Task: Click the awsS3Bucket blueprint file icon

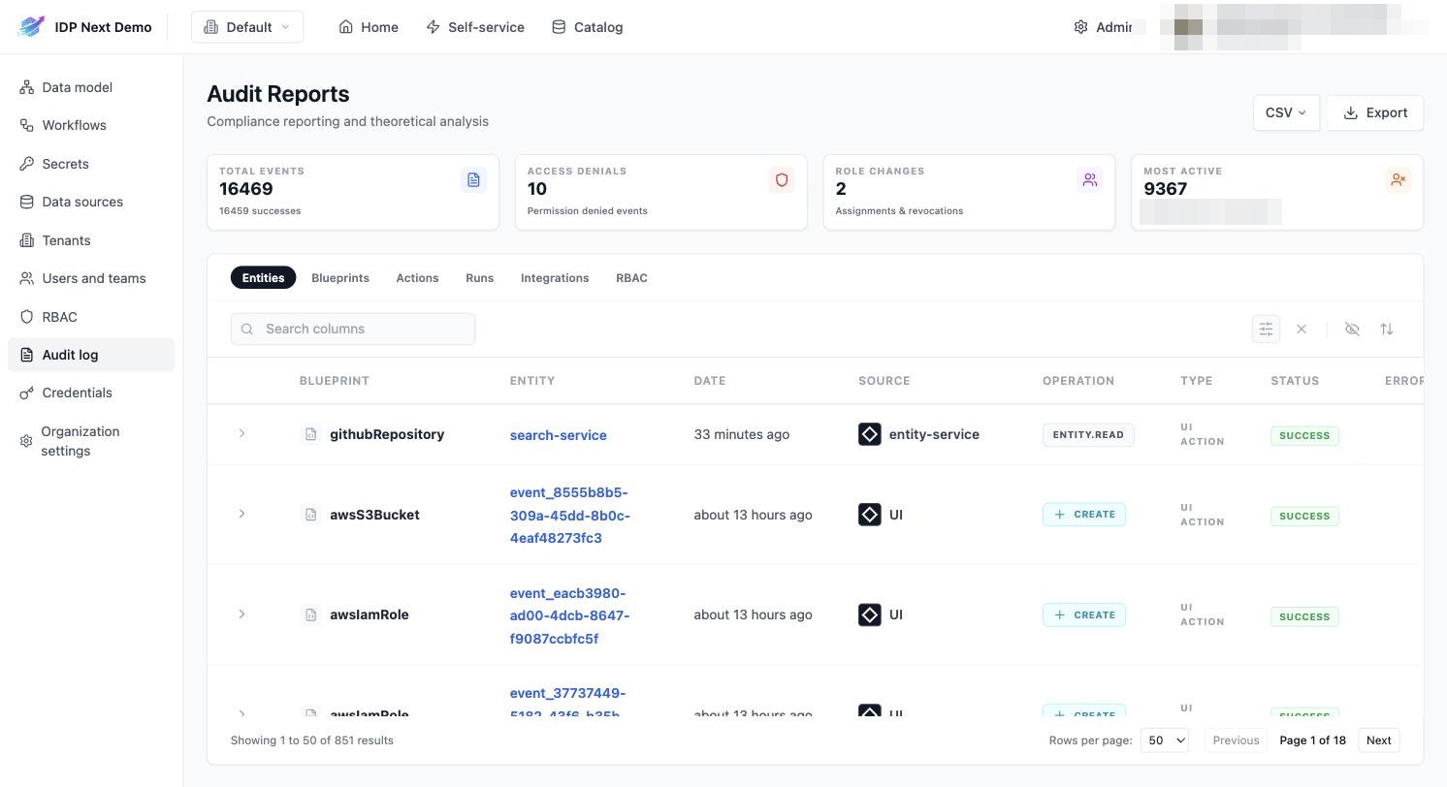Action: point(310,515)
